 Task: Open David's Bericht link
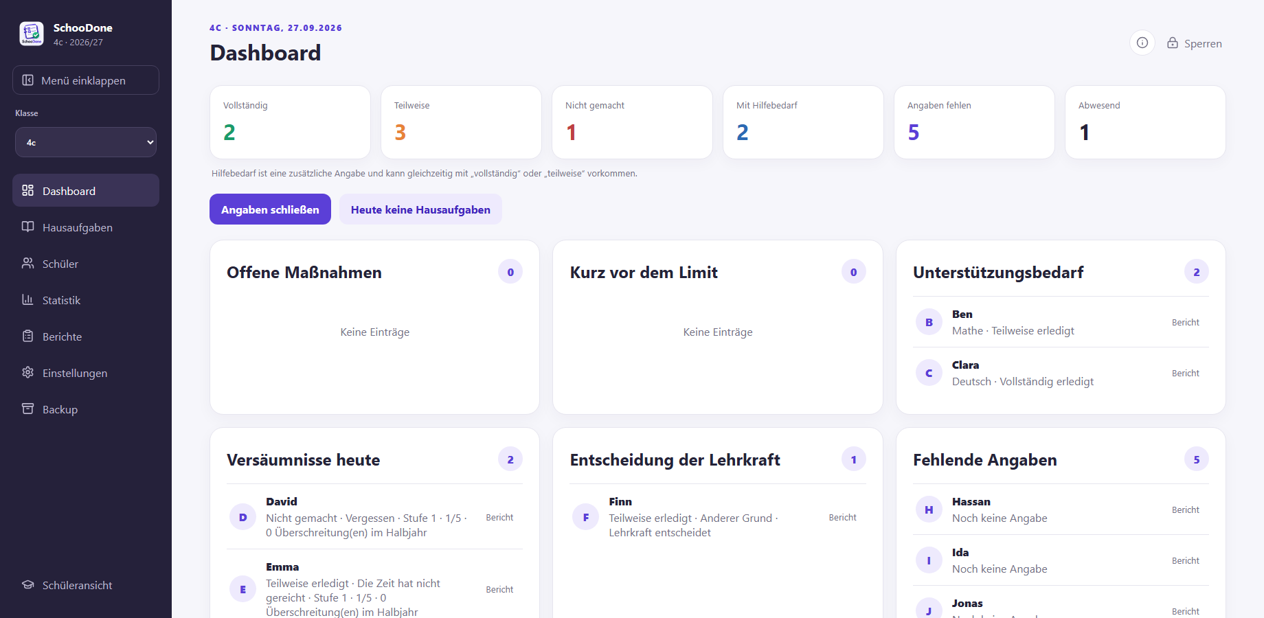(x=499, y=517)
